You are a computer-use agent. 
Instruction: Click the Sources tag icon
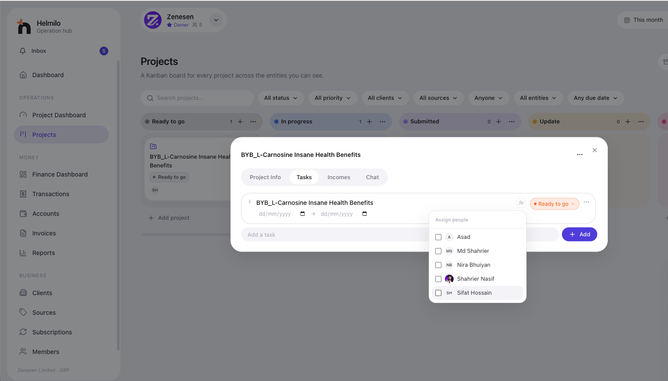tap(23, 312)
